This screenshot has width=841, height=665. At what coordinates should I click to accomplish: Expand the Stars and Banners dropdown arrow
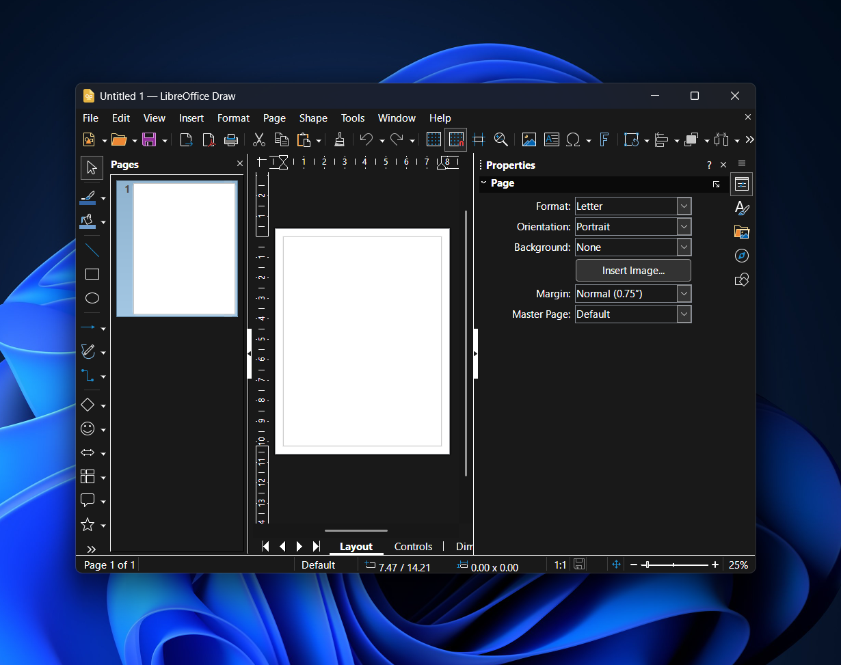click(103, 525)
